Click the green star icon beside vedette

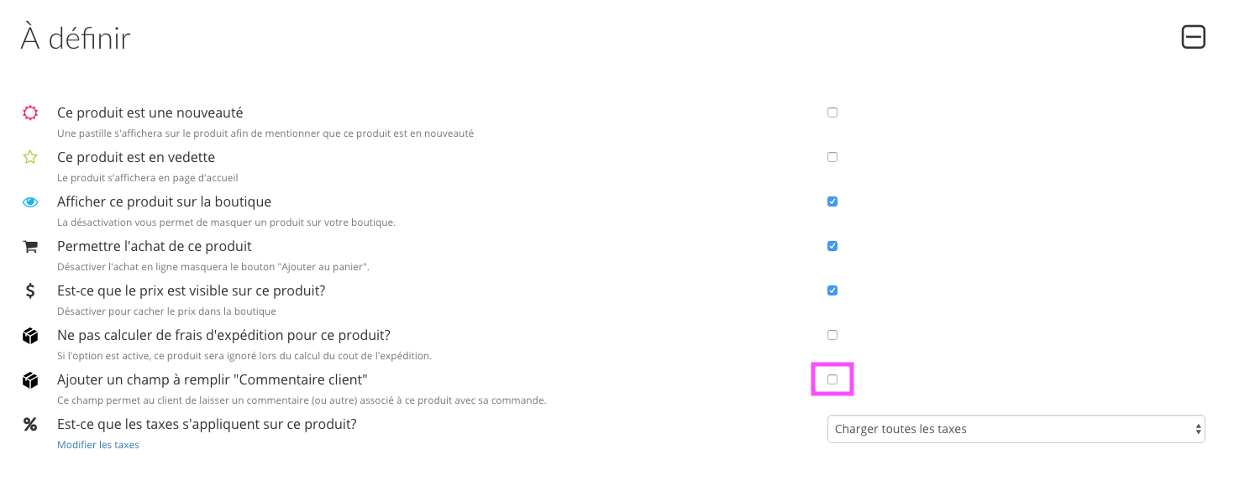pyautogui.click(x=30, y=157)
